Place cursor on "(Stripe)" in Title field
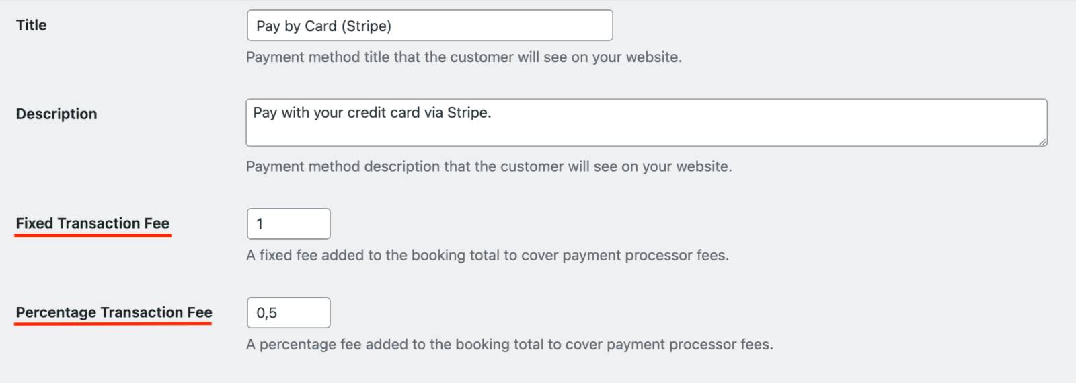The image size is (1076, 383). [x=367, y=26]
